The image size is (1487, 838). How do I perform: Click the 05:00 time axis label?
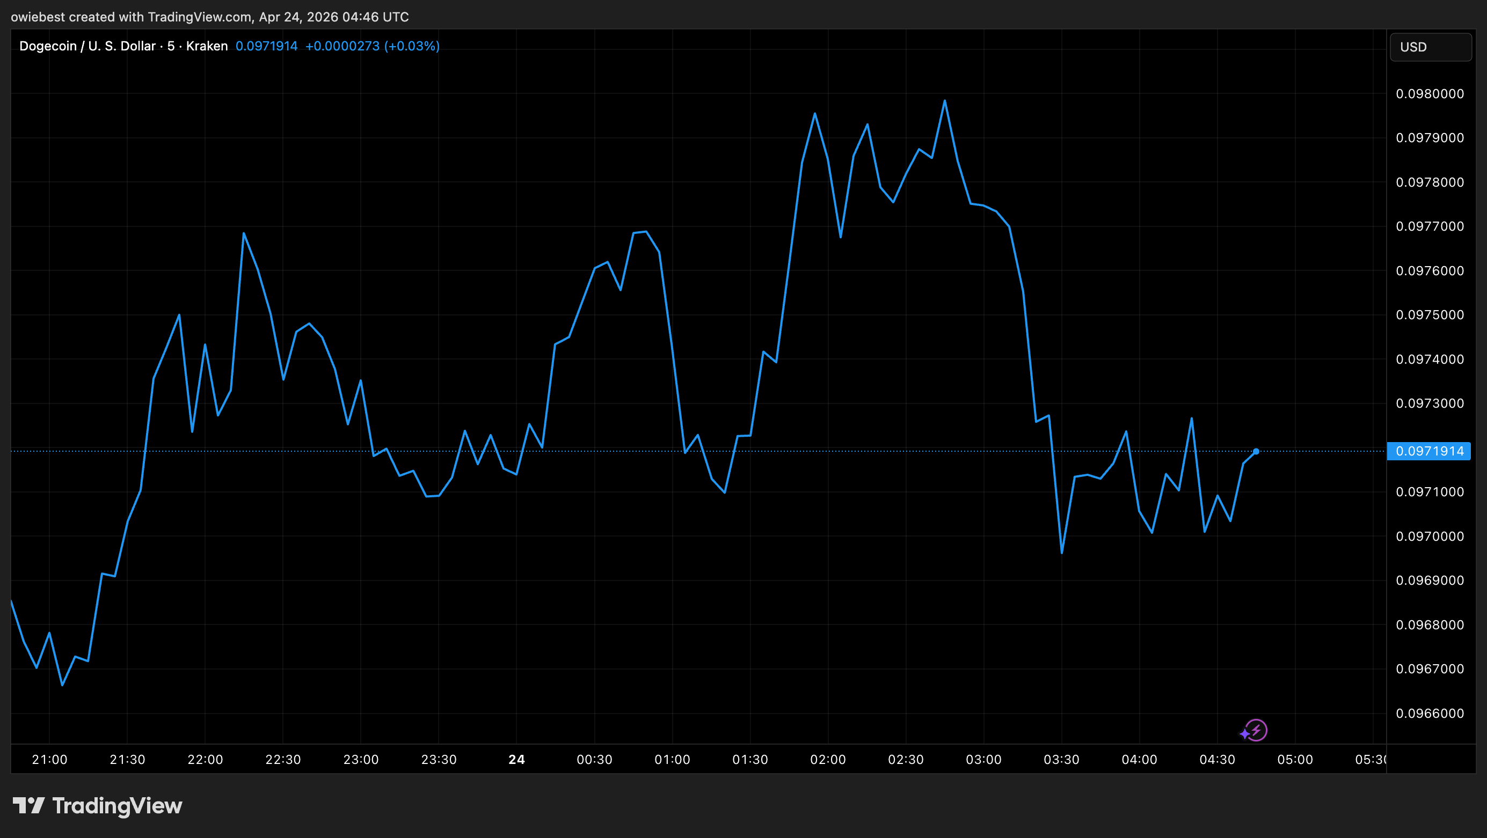click(x=1295, y=760)
